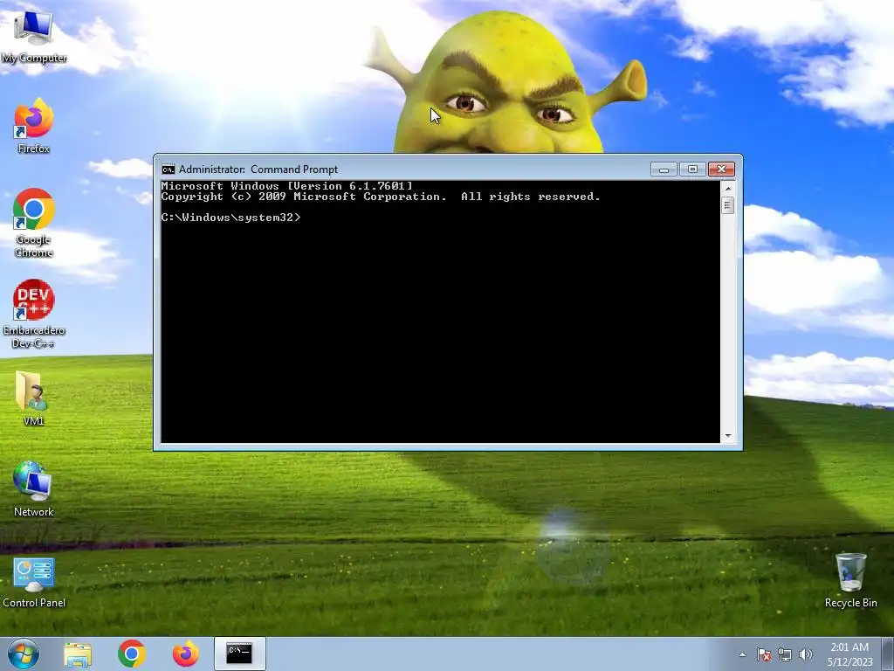
Task: Click the Command Prompt scroll up arrow
Action: click(x=727, y=189)
